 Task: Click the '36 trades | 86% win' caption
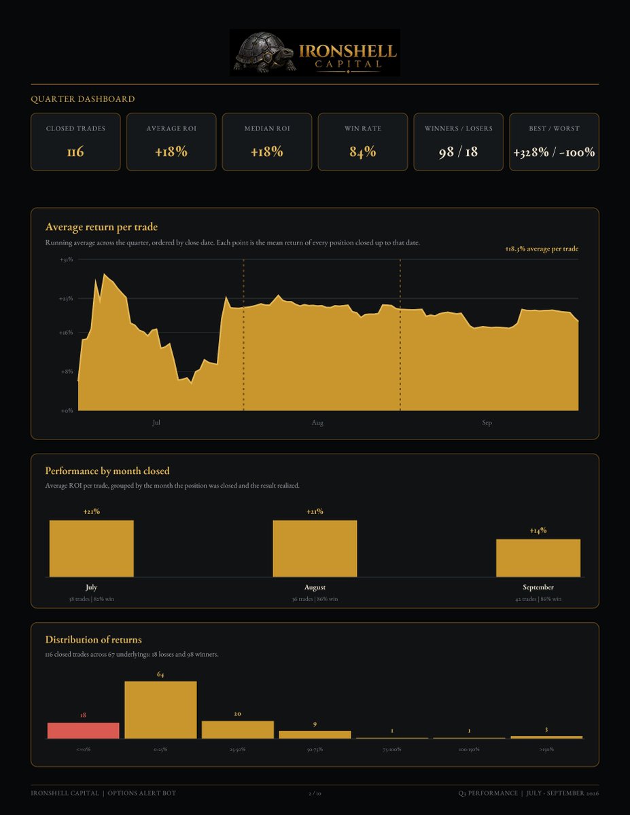click(x=315, y=599)
